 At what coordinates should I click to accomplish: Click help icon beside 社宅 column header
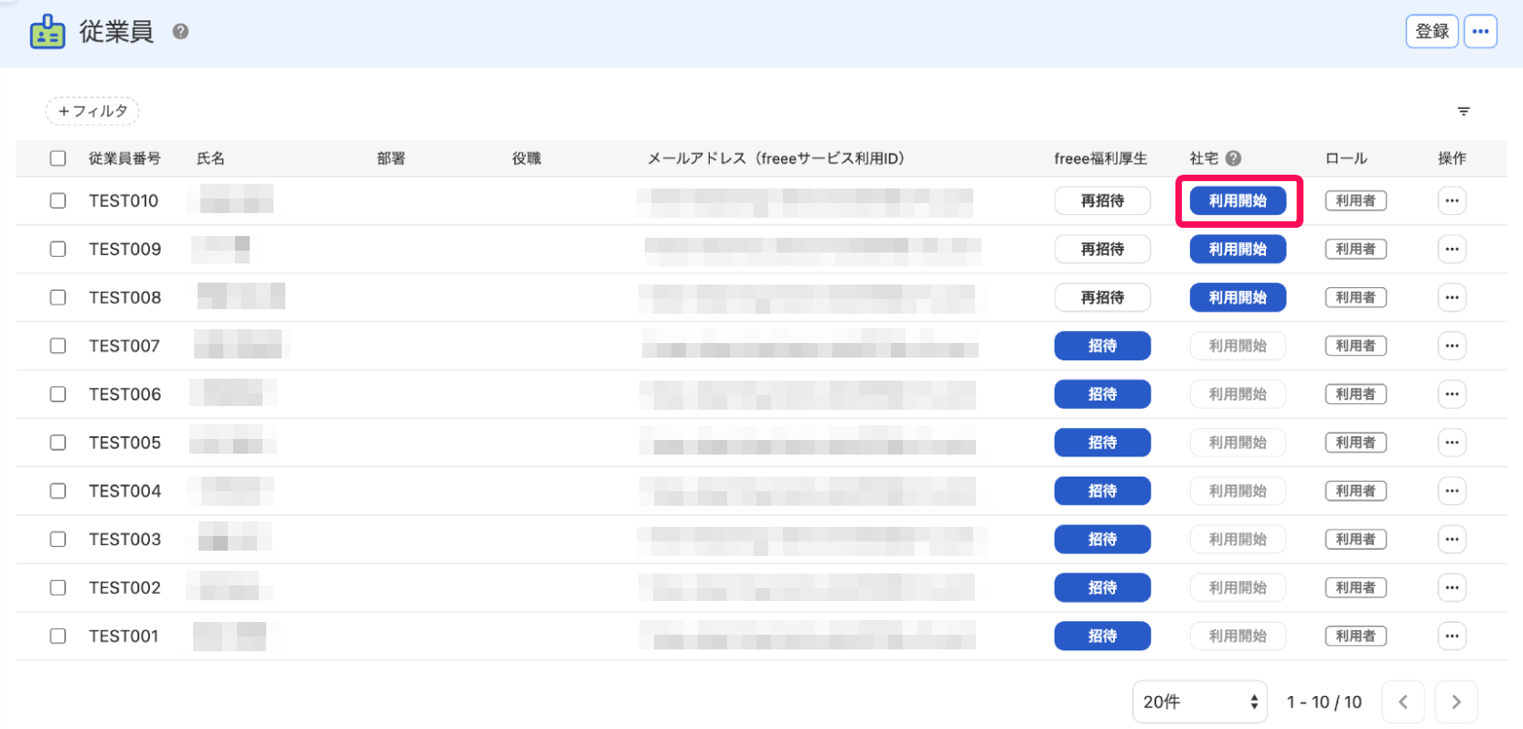[1233, 158]
